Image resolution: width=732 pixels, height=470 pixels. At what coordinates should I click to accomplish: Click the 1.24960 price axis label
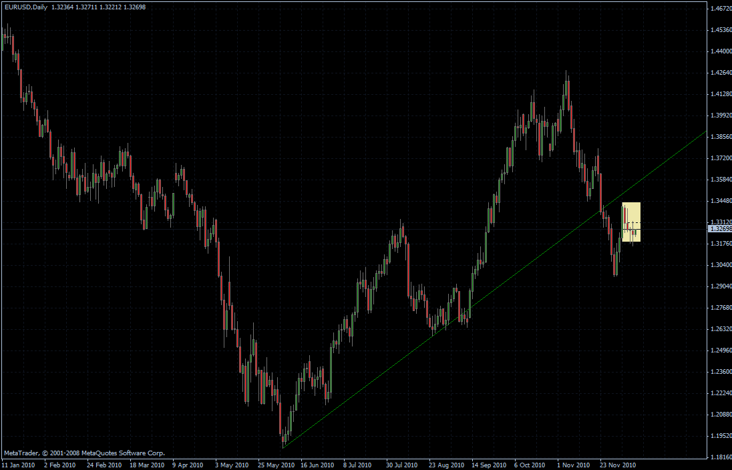click(x=721, y=350)
